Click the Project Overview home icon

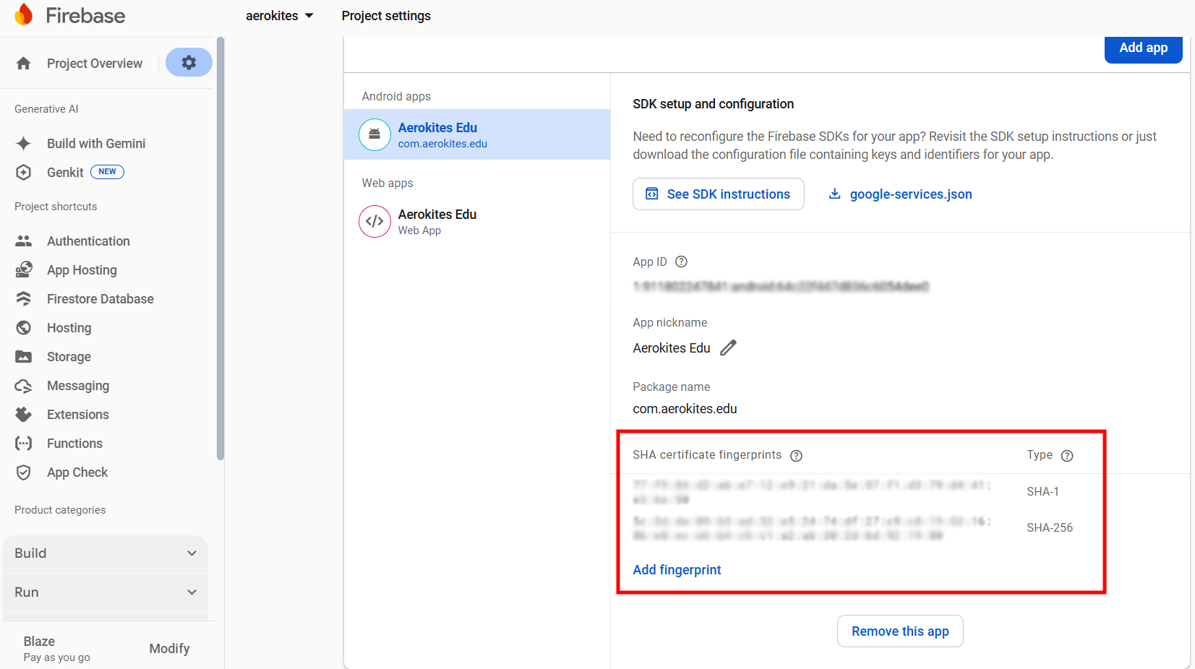coord(24,64)
